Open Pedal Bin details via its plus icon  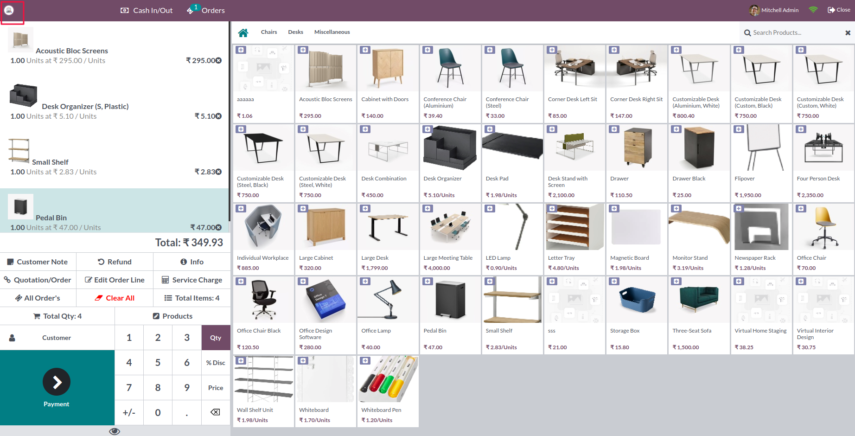(x=427, y=281)
